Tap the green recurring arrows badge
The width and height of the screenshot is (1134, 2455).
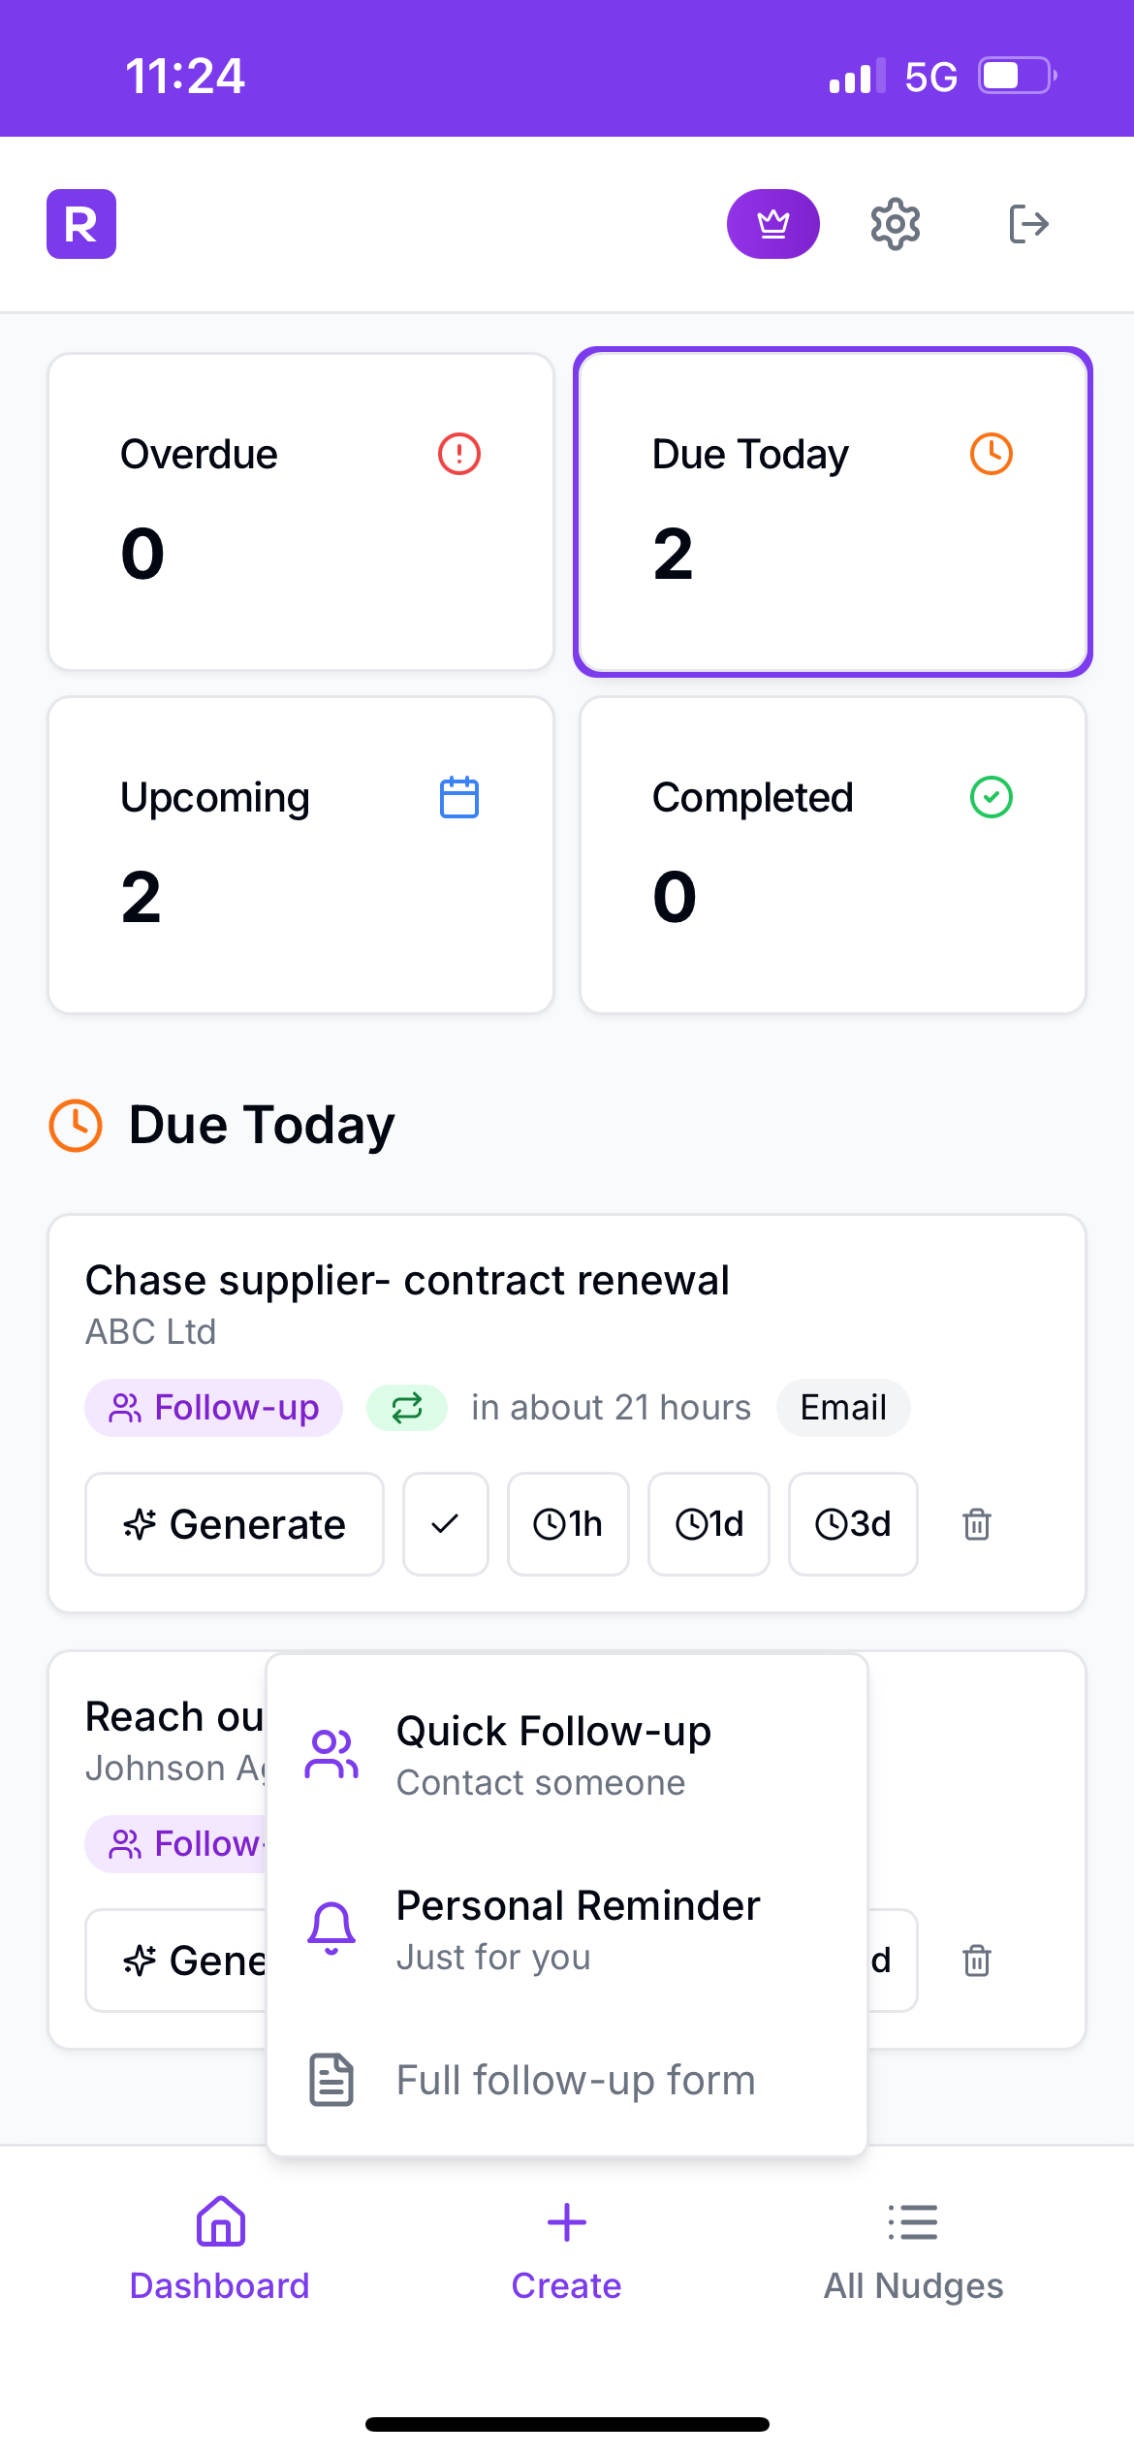pos(407,1408)
